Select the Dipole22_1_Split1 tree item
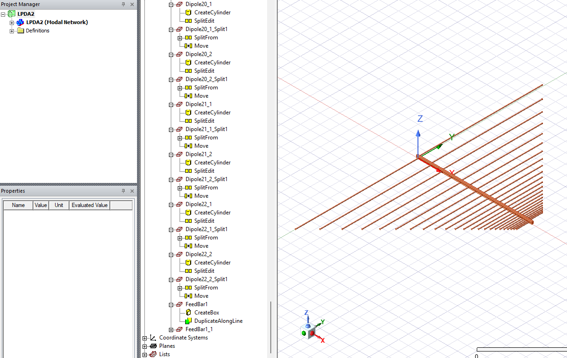This screenshot has height=358, width=567. [x=206, y=229]
